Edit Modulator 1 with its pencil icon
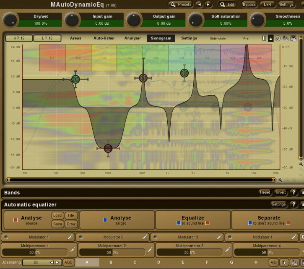The height and width of the screenshot is (269, 304). click(70, 237)
